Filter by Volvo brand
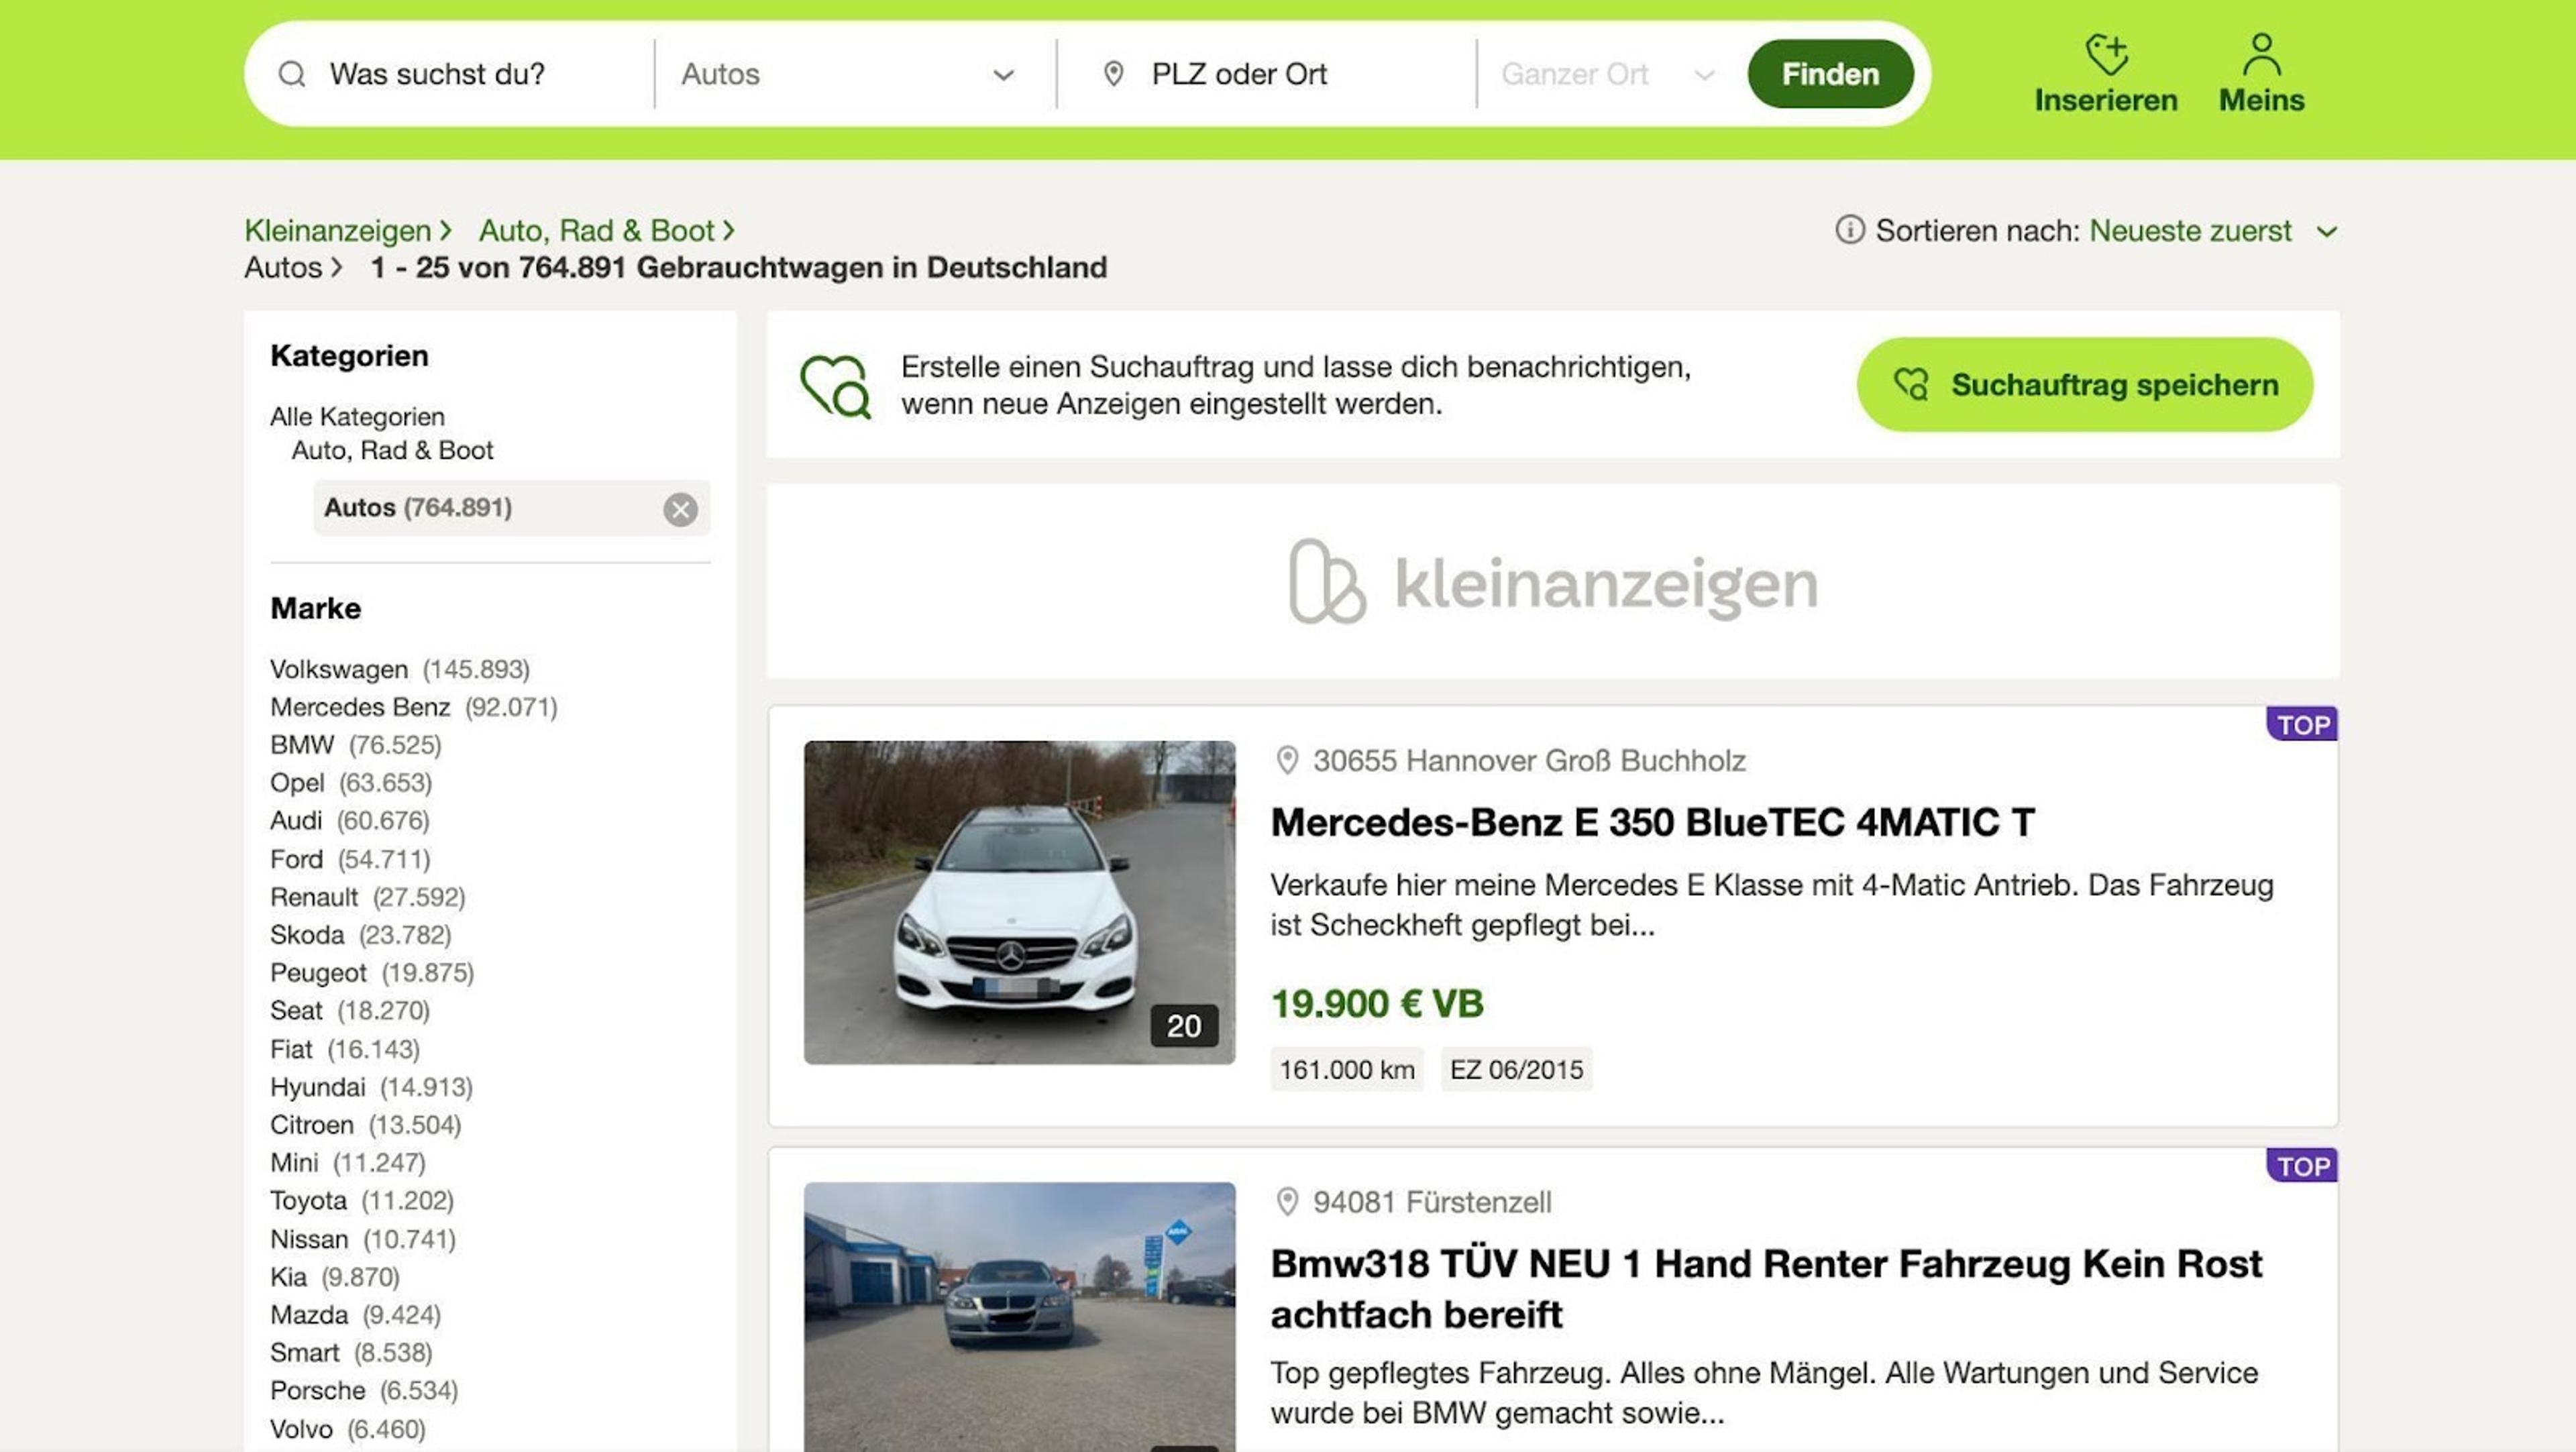This screenshot has width=2576, height=1452. tap(301, 1430)
